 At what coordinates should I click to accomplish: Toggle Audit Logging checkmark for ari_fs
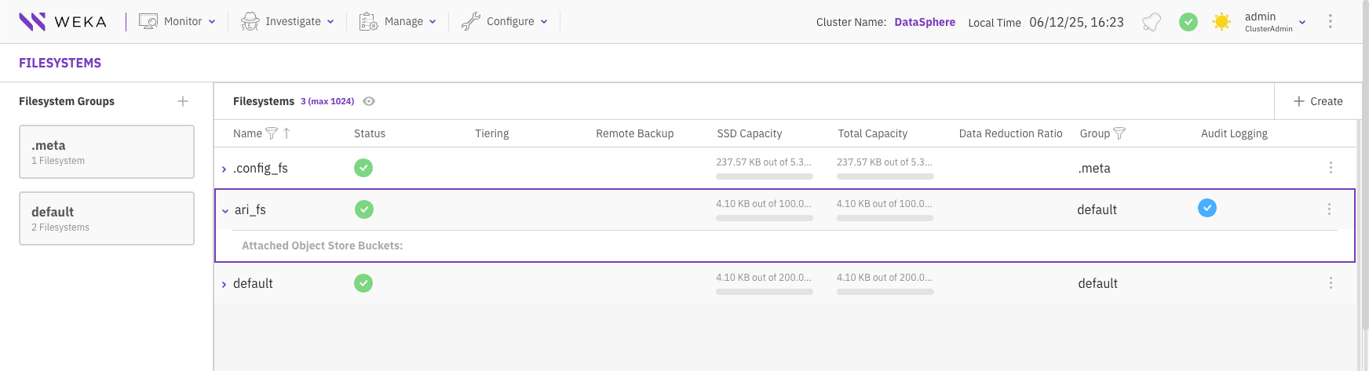point(1207,208)
